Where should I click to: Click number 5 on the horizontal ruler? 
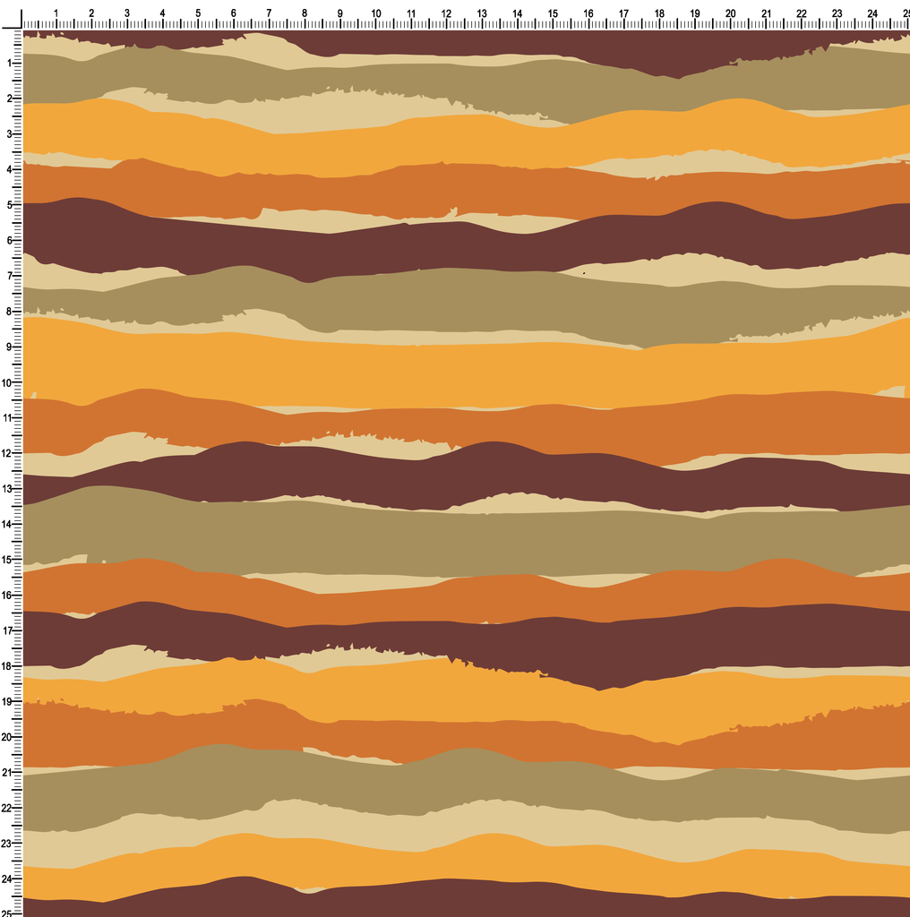(198, 13)
